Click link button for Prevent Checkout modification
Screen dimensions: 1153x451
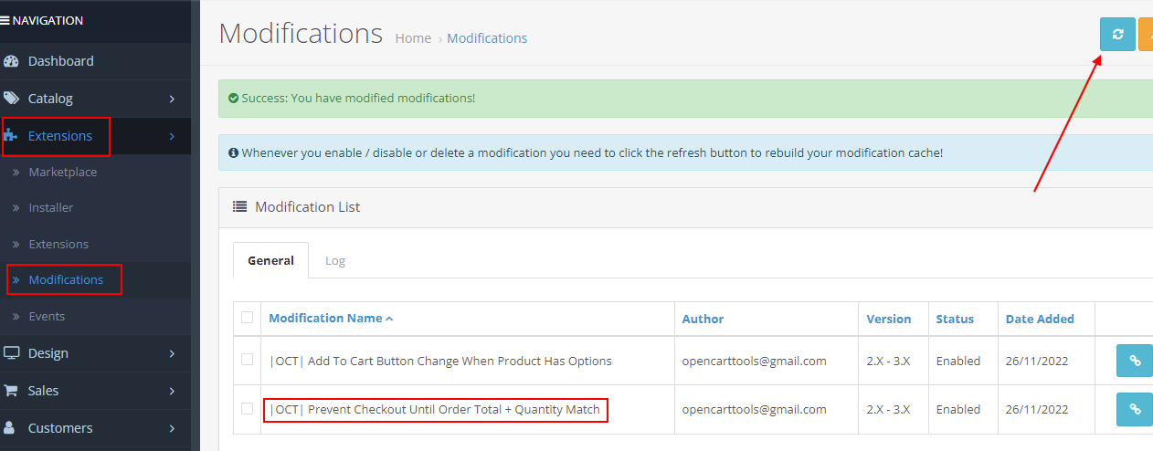(x=1135, y=409)
